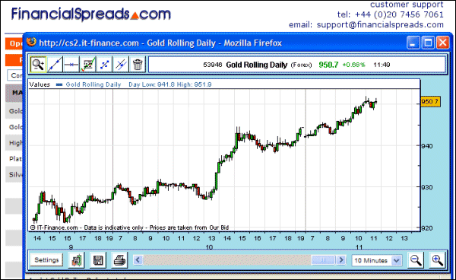The image size is (456, 280).
Task: Open the indicators chart tool
Action: point(88,65)
